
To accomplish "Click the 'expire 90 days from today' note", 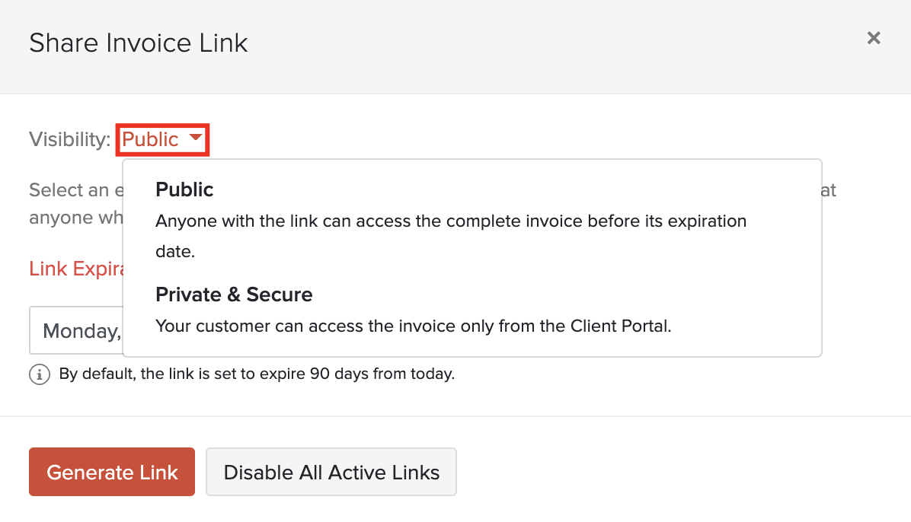I will (x=257, y=374).
